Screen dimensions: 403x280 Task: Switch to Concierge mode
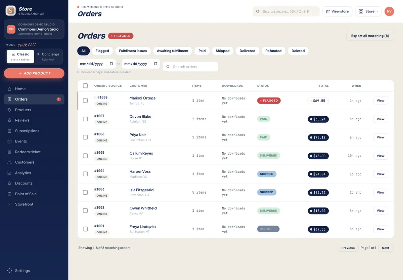[x=48, y=56]
